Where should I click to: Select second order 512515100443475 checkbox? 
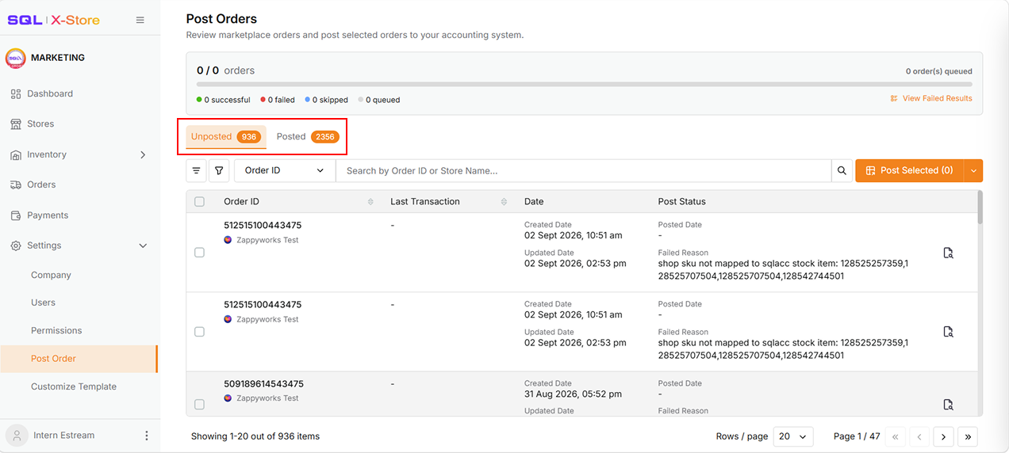pos(199,332)
